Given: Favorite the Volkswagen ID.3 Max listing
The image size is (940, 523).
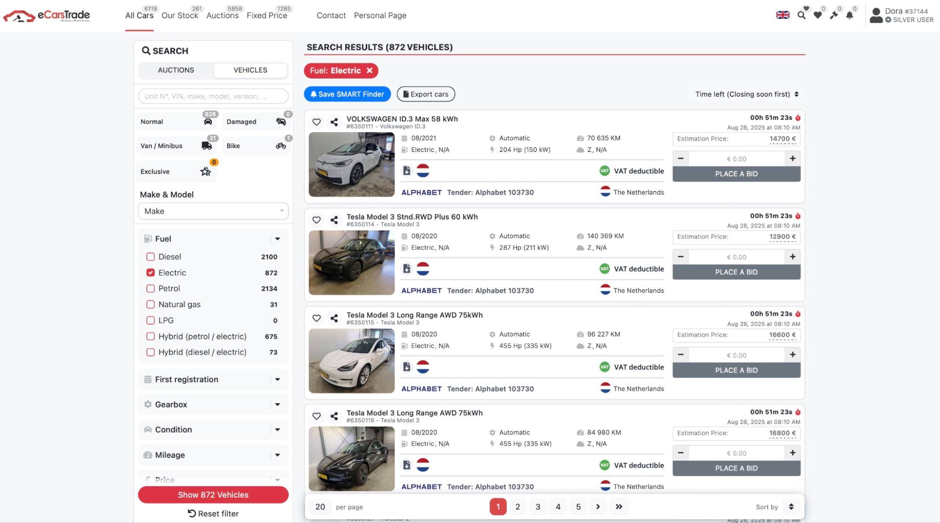Looking at the screenshot, I should (x=316, y=122).
